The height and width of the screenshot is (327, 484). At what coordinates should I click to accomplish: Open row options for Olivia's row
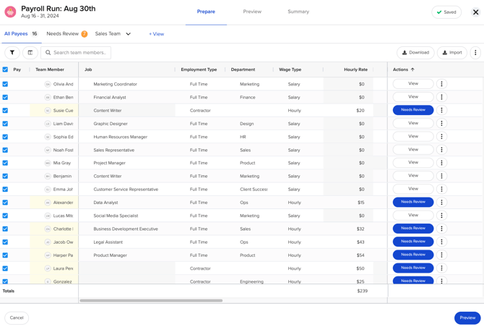point(441,84)
